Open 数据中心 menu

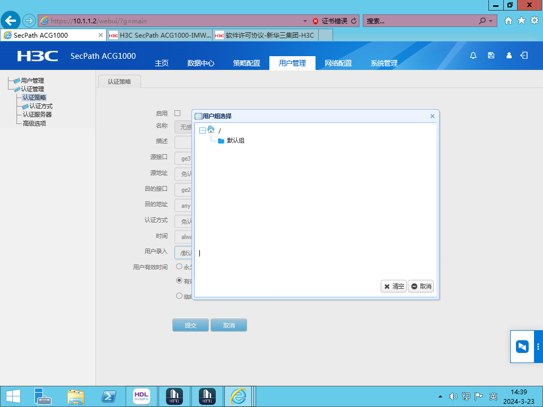coord(201,63)
